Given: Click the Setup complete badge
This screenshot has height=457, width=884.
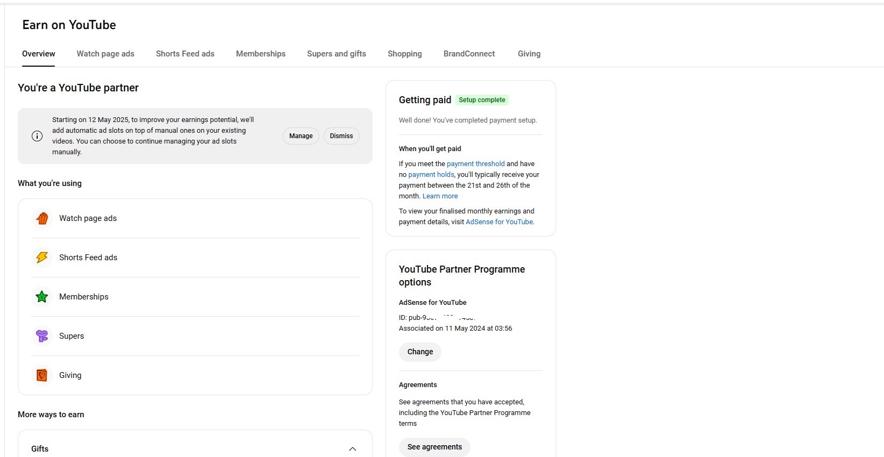Looking at the screenshot, I should (482, 100).
